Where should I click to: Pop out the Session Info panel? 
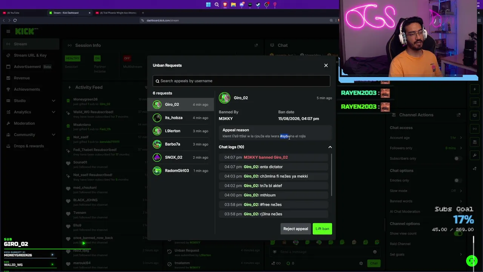click(256, 45)
